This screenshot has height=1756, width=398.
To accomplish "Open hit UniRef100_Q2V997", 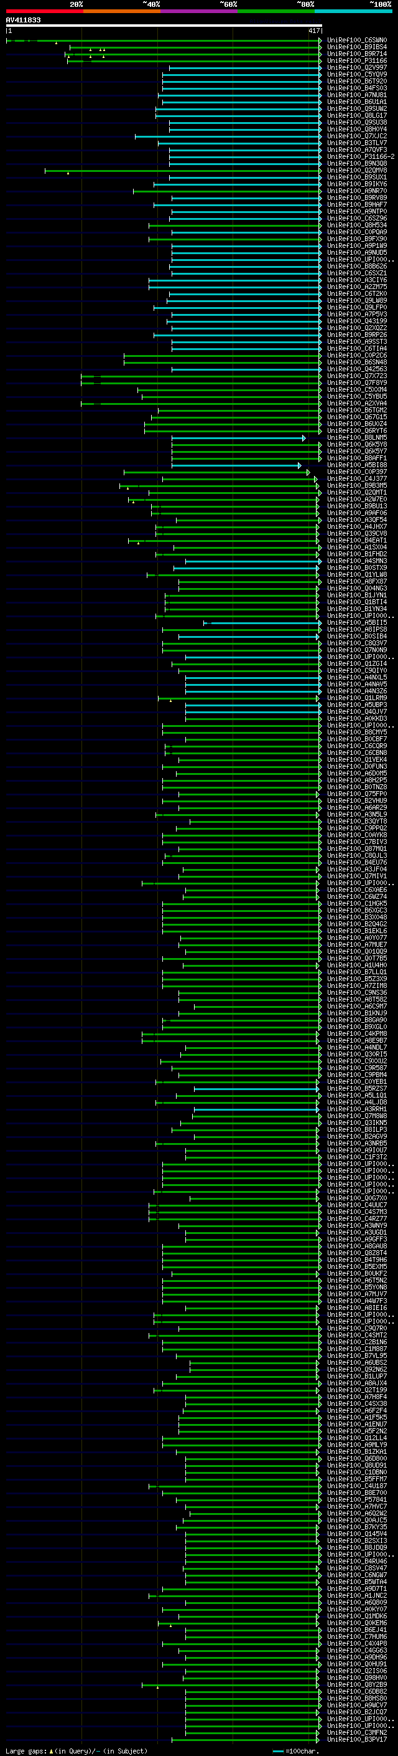I will click(x=356, y=67).
